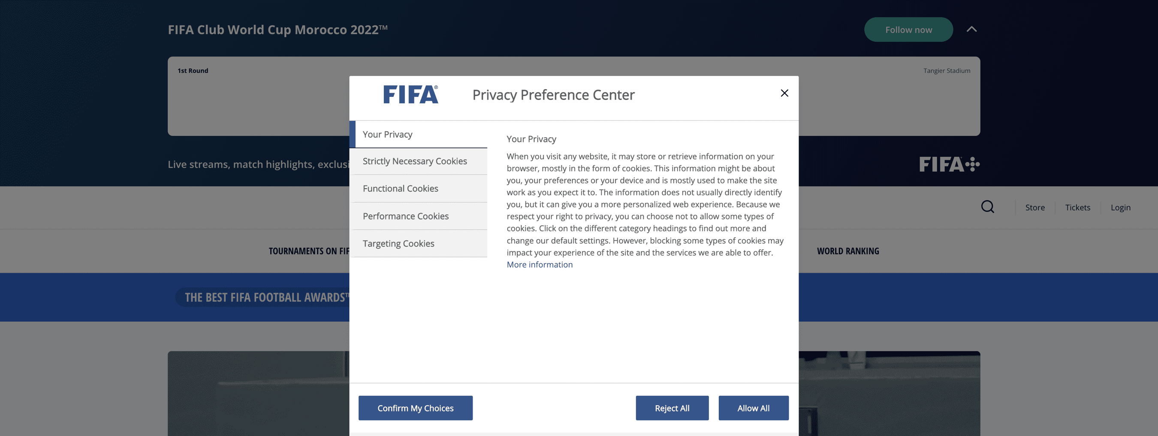Viewport: 1158px width, 436px height.
Task: Open the More information link
Action: click(x=539, y=264)
